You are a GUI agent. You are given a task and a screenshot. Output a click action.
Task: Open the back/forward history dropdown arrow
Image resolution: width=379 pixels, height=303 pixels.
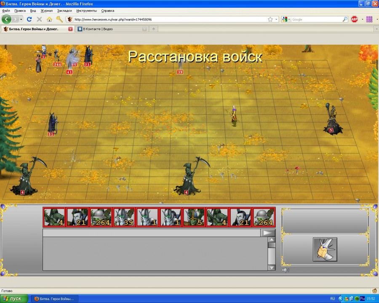(21, 19)
